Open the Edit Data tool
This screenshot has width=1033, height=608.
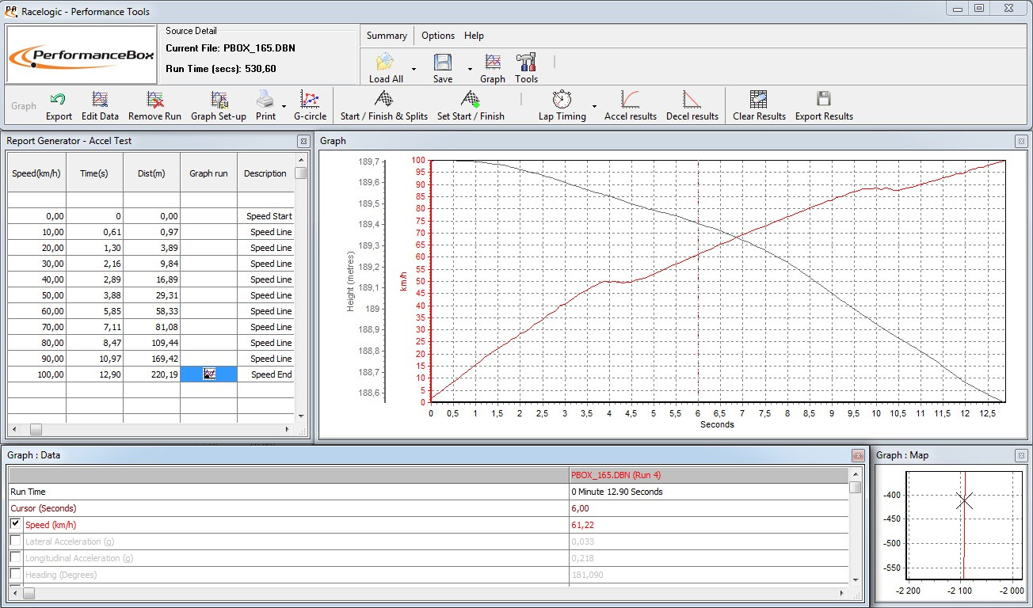pyautogui.click(x=100, y=101)
